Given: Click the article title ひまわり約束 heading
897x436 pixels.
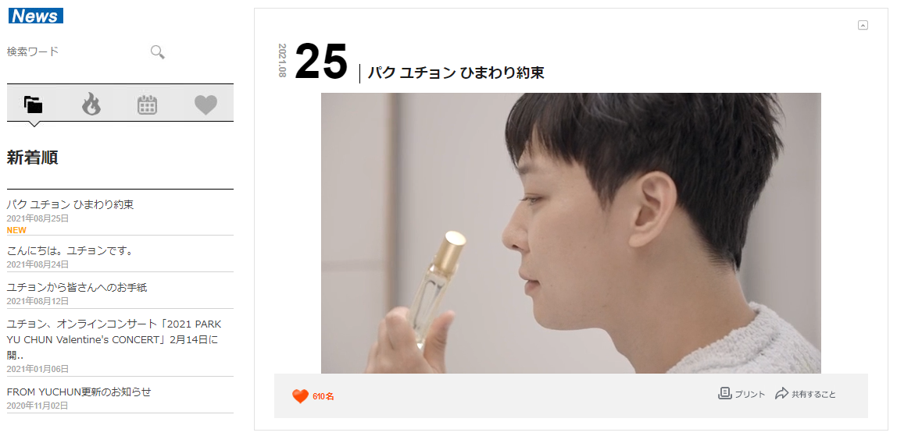Looking at the screenshot, I should (x=456, y=73).
